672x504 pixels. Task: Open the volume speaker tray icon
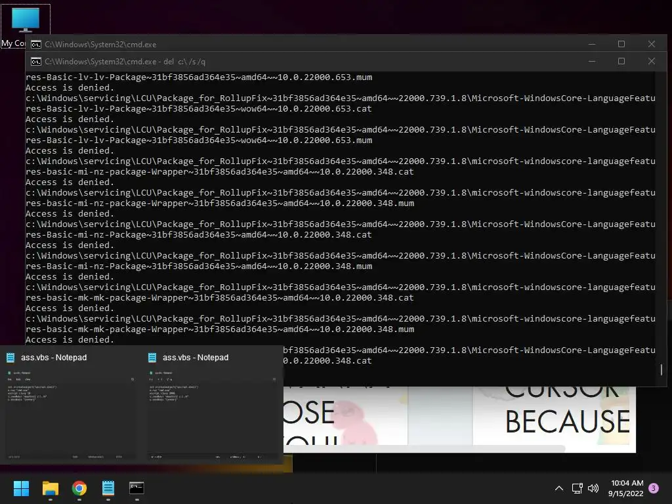pyautogui.click(x=593, y=488)
